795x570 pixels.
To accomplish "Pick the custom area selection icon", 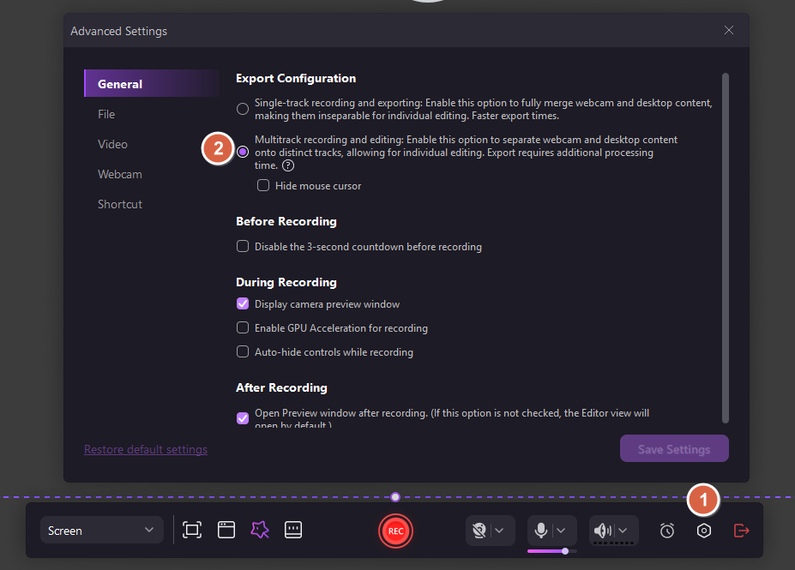I will [x=260, y=531].
